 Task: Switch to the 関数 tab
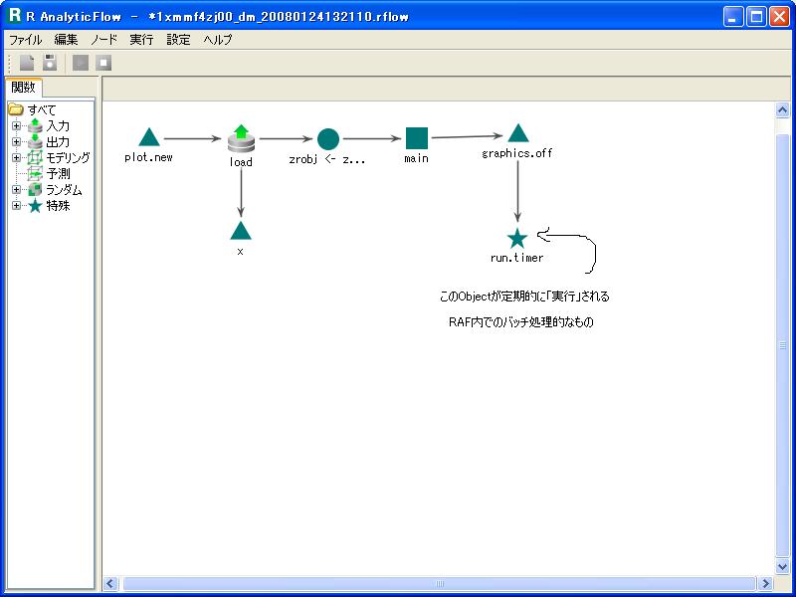tap(23, 88)
